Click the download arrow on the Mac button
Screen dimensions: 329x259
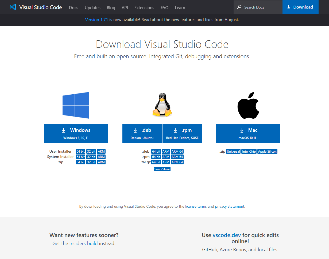tap(242, 130)
